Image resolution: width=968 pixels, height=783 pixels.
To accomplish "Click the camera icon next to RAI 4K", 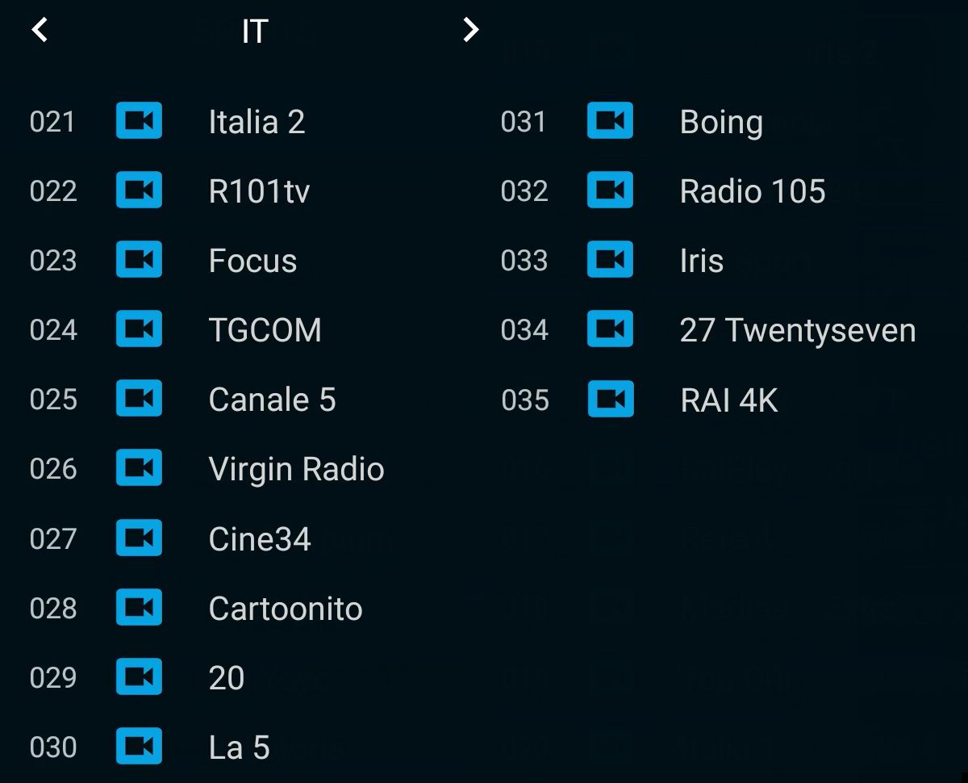I will (611, 400).
